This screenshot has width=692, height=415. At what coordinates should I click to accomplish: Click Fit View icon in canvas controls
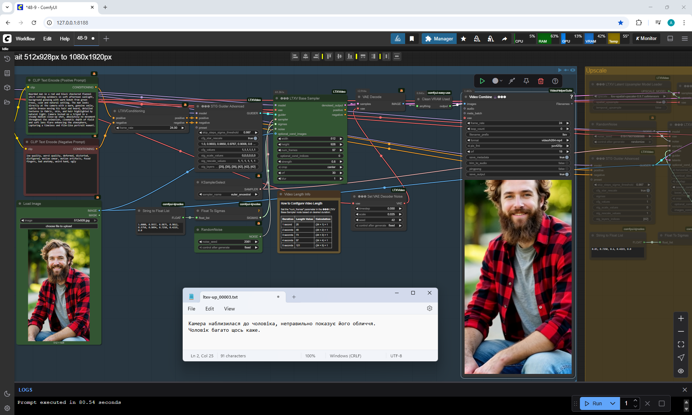[681, 344]
